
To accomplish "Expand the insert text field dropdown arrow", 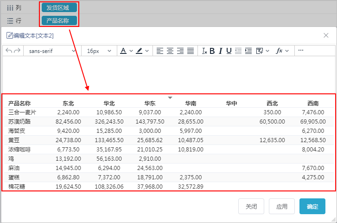I will click(267, 51).
